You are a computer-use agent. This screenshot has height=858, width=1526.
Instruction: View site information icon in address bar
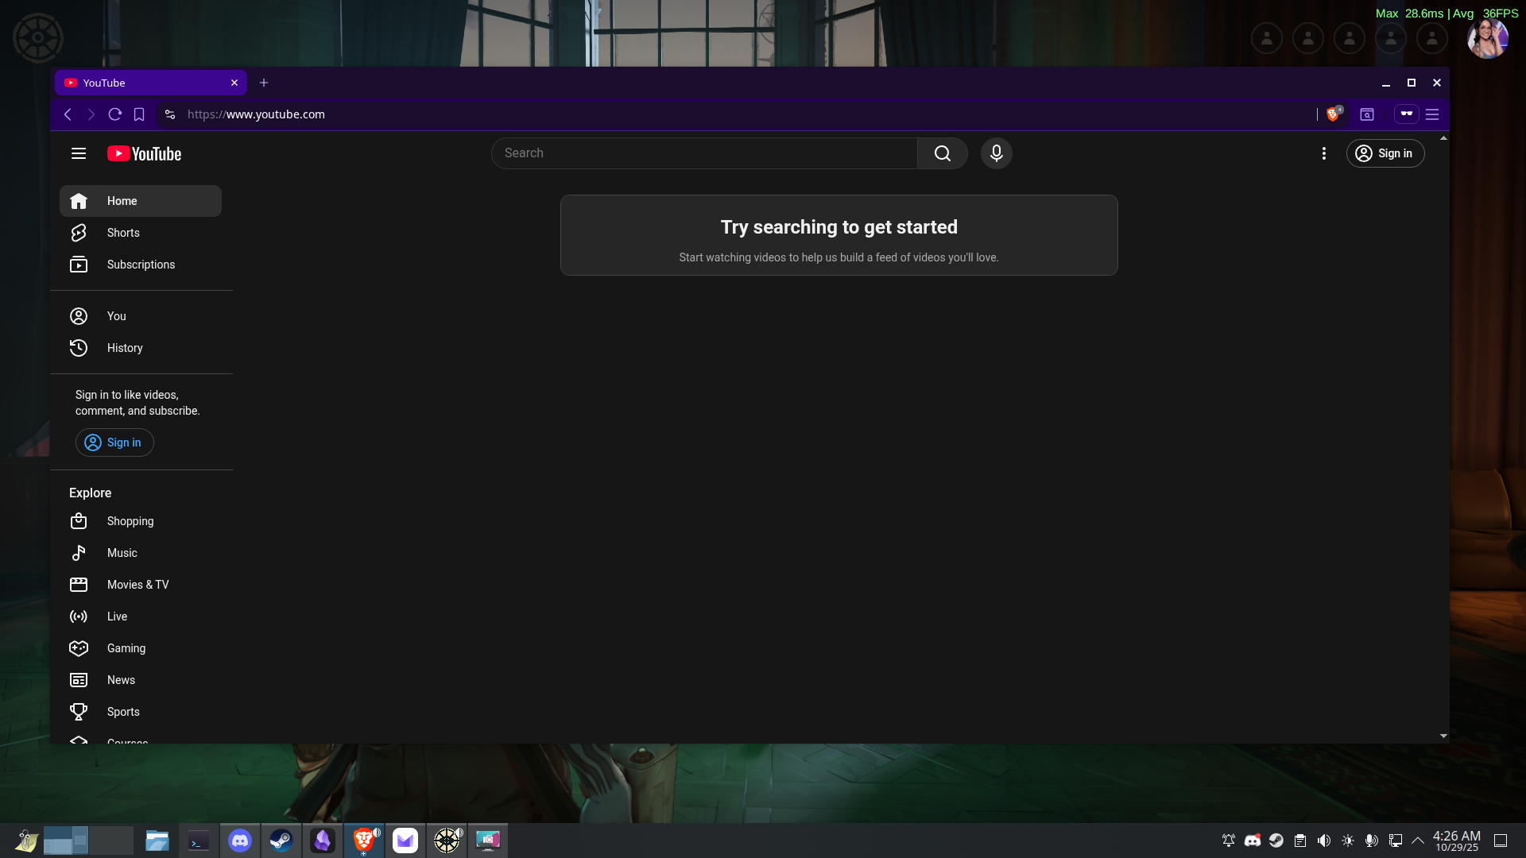pos(169,114)
